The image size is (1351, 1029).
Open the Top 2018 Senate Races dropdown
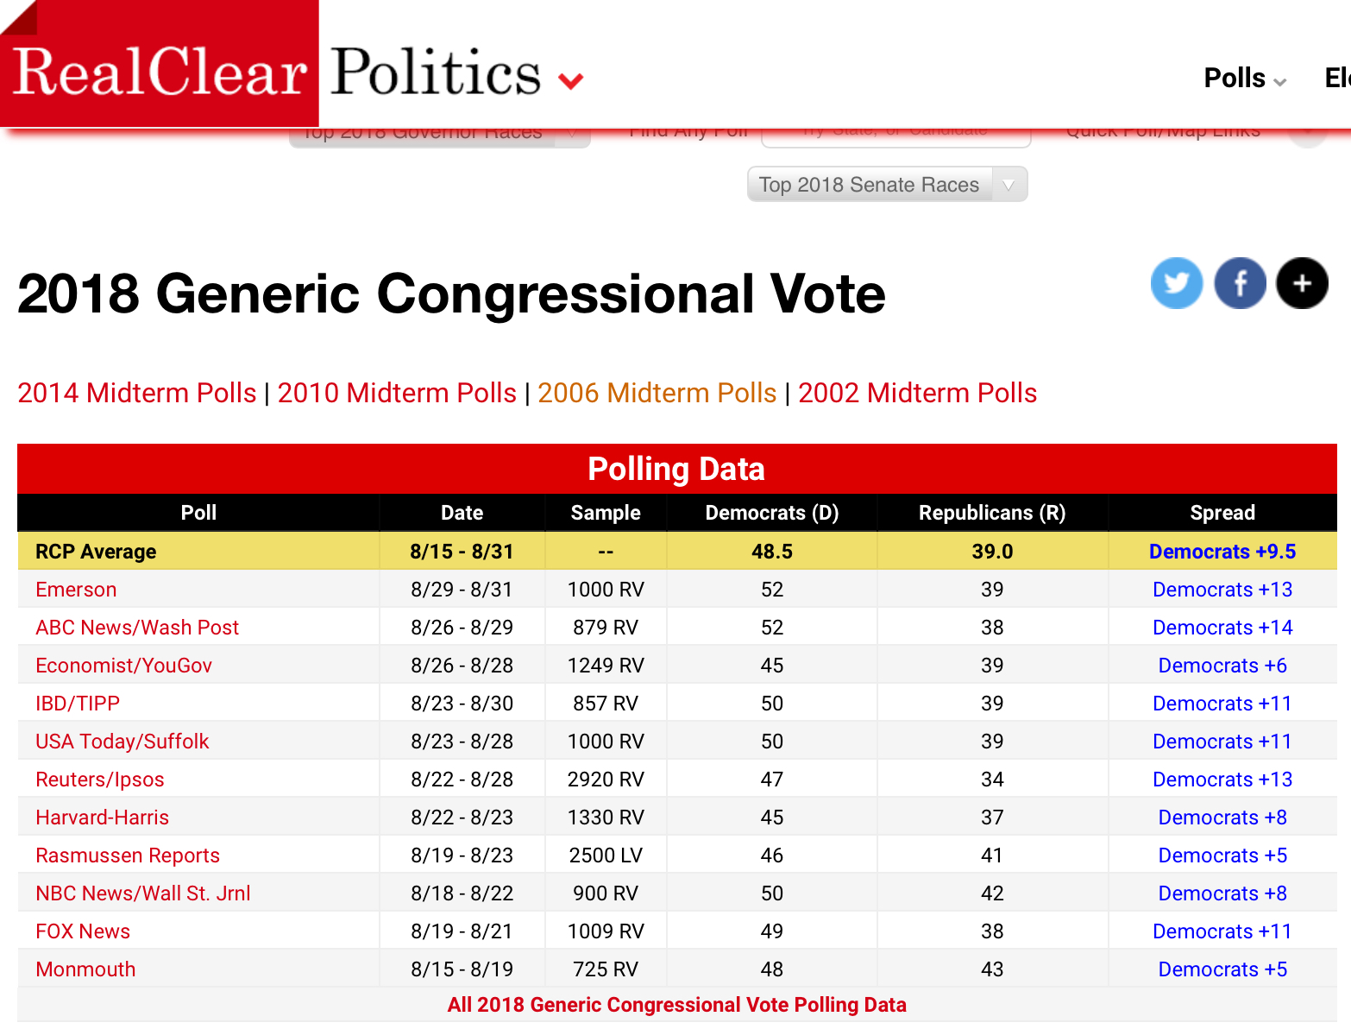(886, 185)
